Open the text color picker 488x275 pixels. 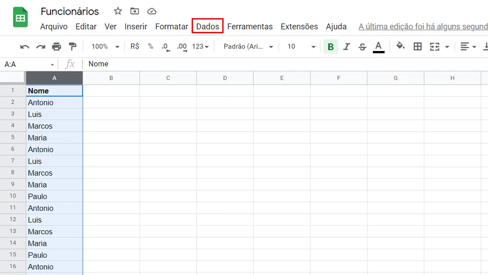tap(378, 47)
